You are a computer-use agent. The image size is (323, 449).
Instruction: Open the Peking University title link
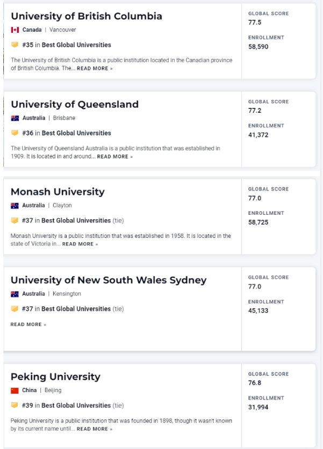55,376
